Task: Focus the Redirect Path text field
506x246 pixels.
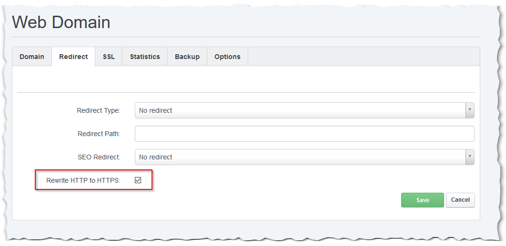Action: click(304, 134)
